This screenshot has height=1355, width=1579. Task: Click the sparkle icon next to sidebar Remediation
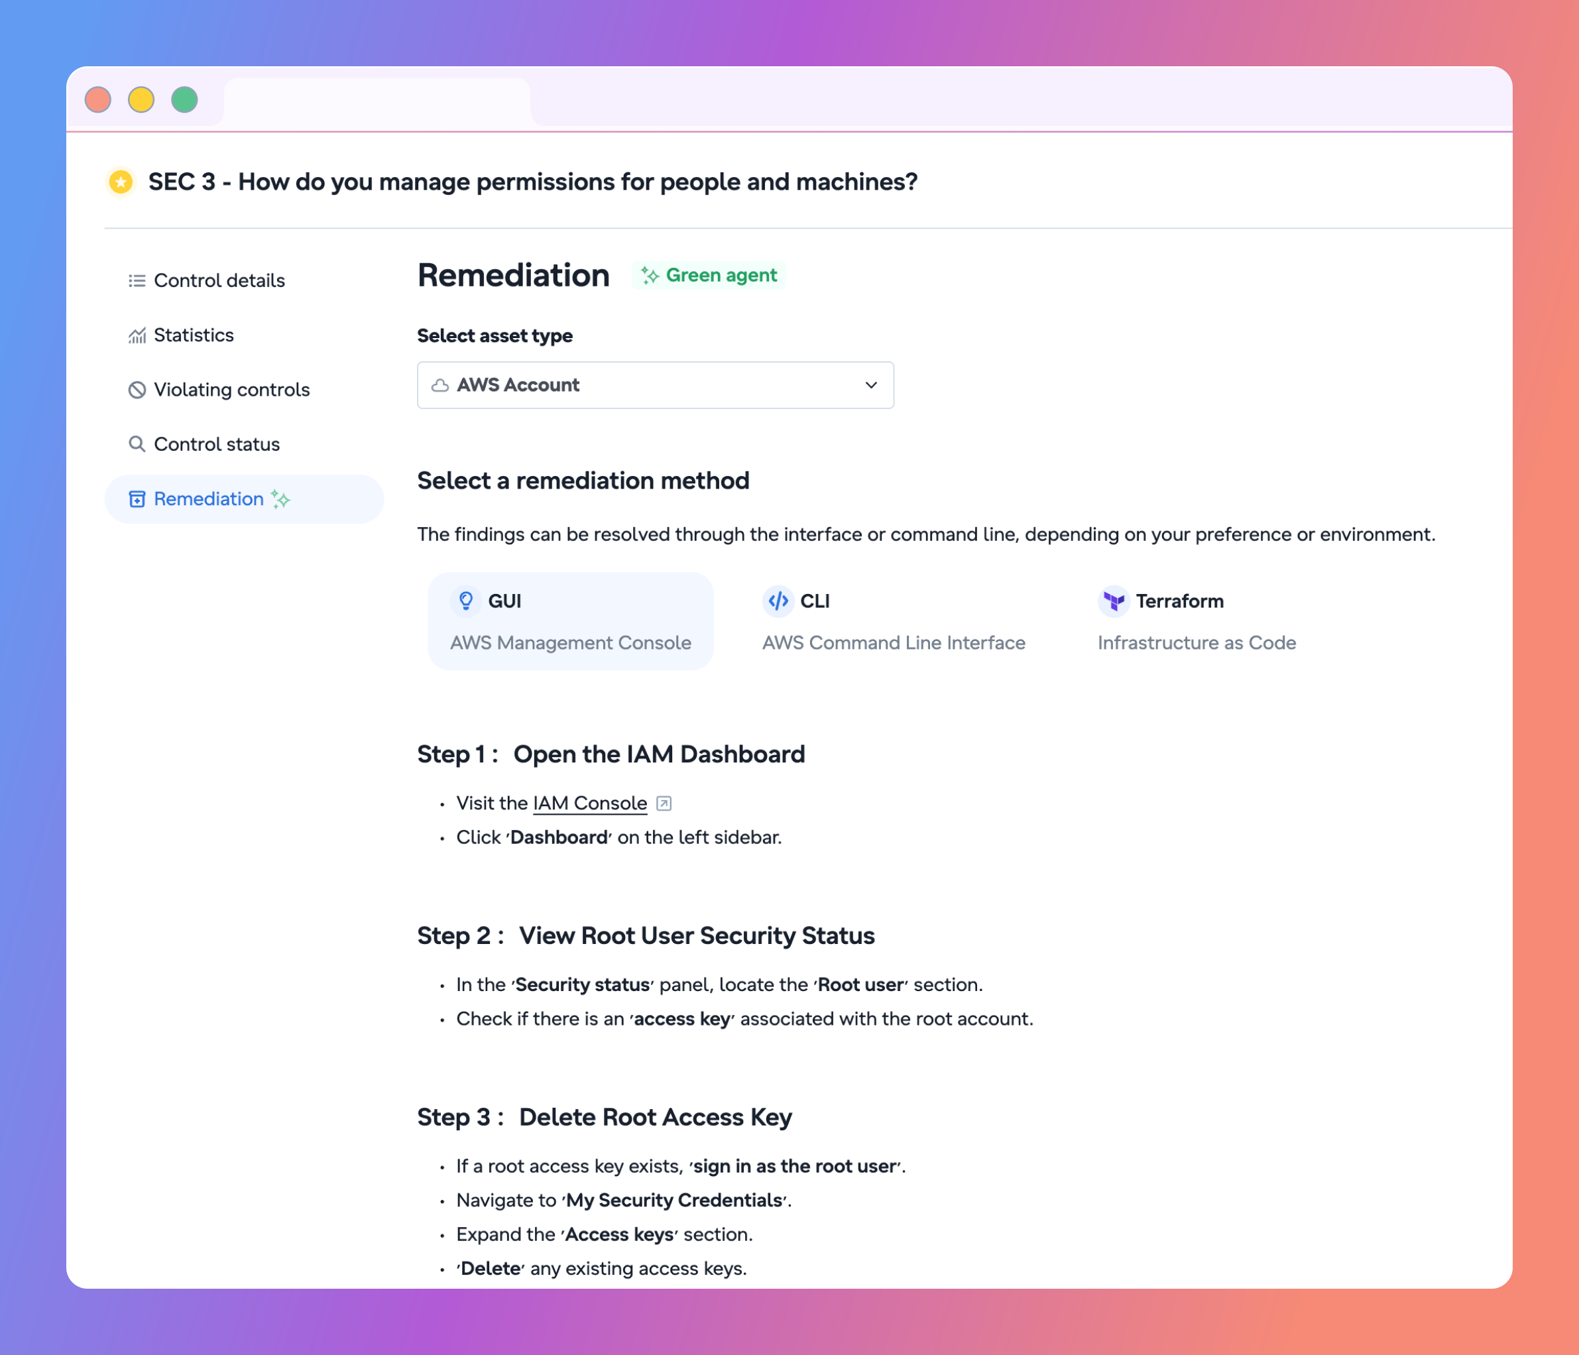281,499
